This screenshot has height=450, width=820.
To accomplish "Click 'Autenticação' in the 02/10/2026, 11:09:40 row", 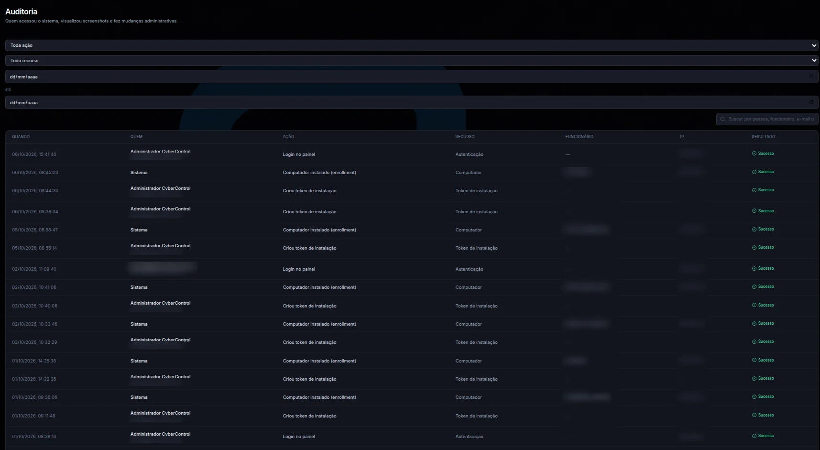I will 469,269.
